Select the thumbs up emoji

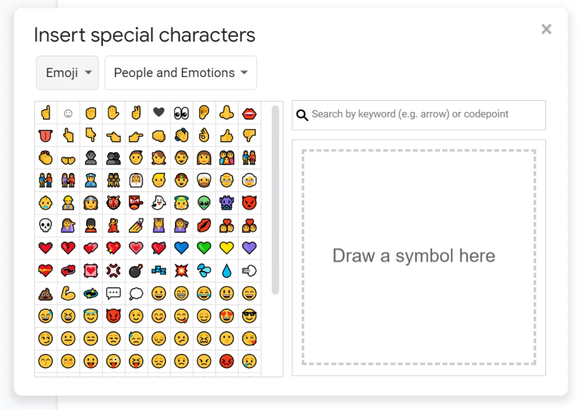tap(226, 136)
